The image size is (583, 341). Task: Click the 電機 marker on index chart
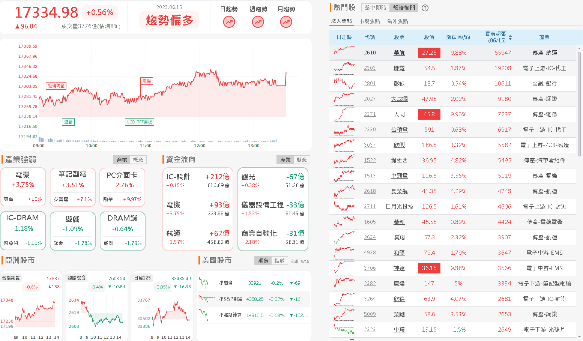(147, 81)
